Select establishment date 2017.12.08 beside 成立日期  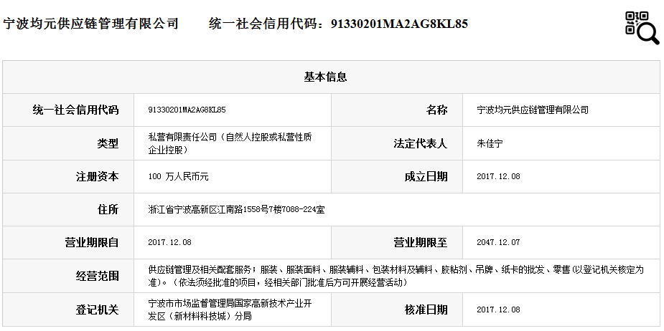(x=498, y=177)
